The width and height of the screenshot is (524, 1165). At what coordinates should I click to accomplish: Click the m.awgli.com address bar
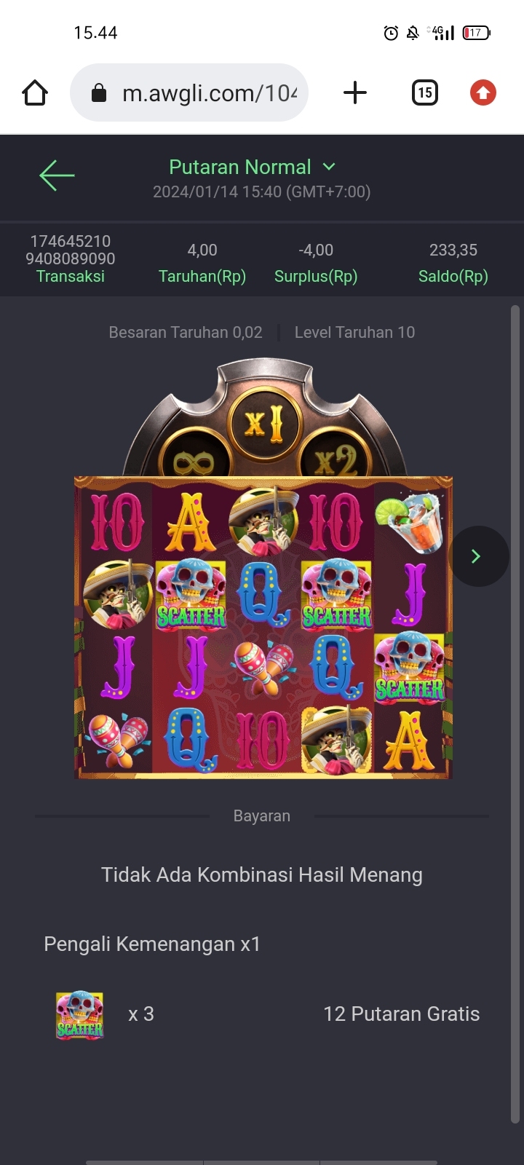click(189, 93)
